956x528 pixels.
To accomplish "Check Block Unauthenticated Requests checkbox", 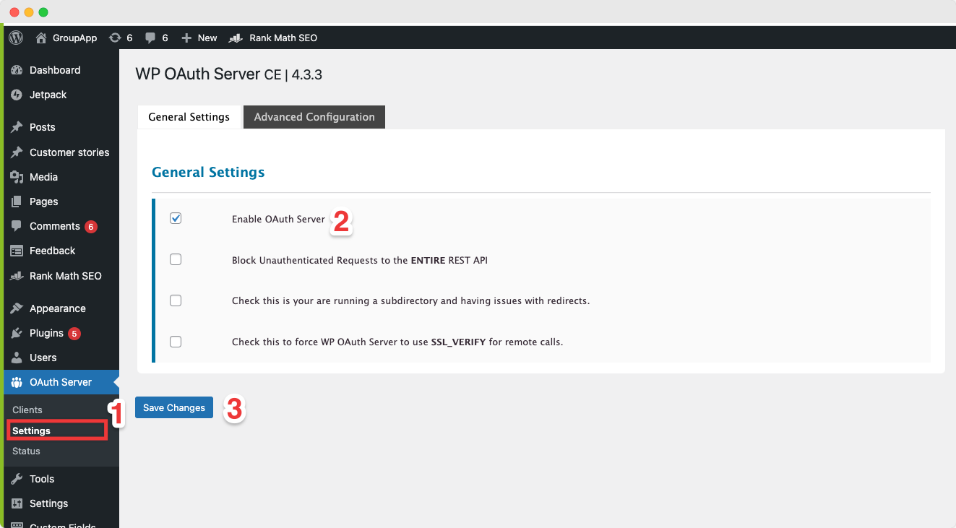I will point(176,259).
